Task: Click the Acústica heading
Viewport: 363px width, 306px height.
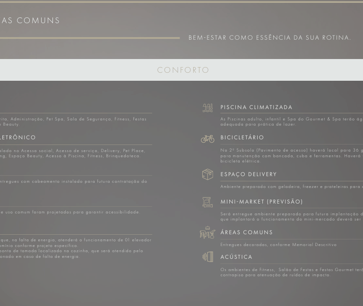Action: (236, 257)
